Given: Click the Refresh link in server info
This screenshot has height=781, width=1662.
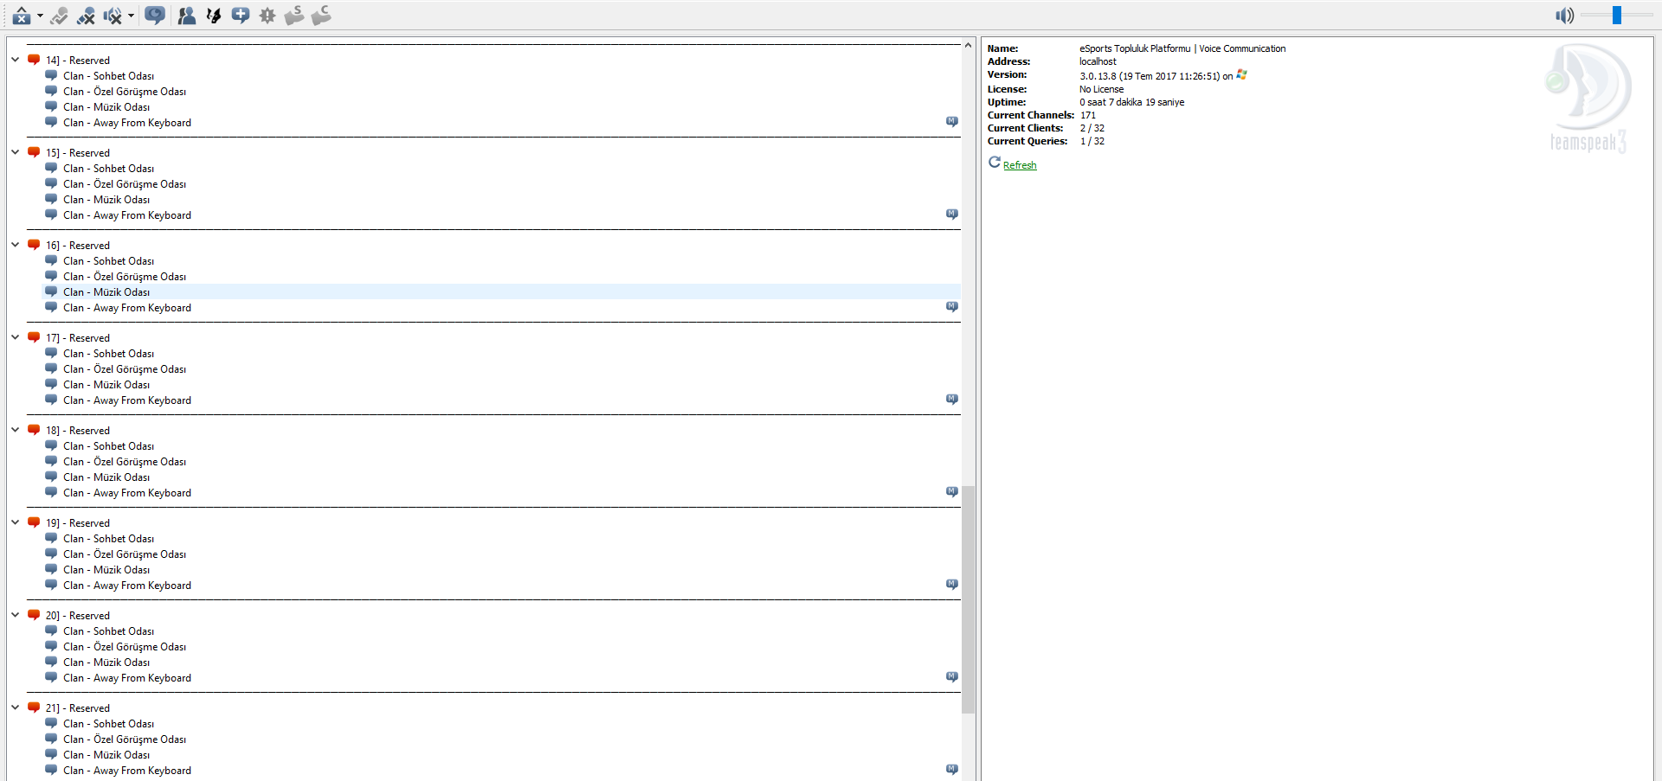Looking at the screenshot, I should point(1020,165).
